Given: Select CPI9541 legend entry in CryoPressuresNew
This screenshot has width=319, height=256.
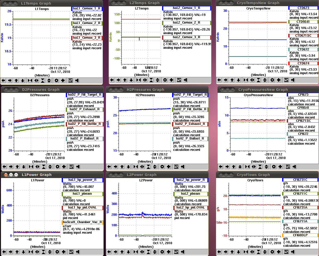Looking at the screenshot, I should point(303,108).
